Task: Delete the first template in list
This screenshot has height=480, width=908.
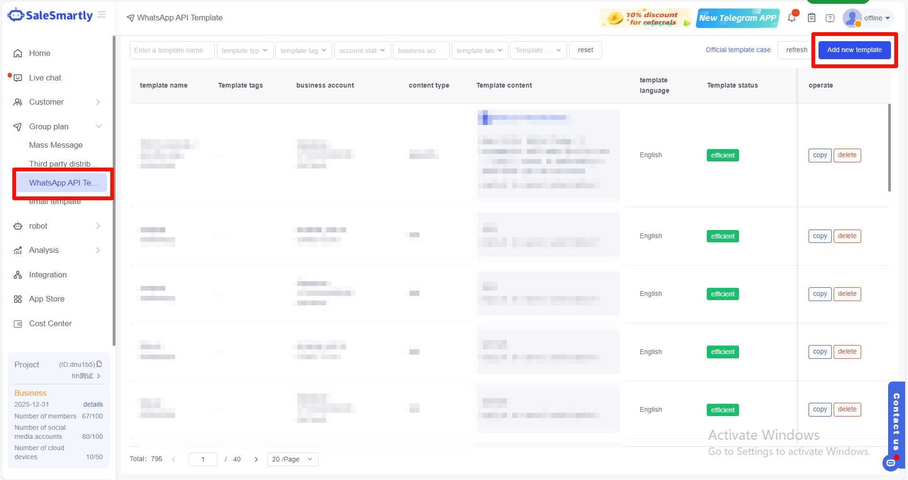Action: [847, 155]
